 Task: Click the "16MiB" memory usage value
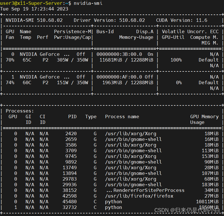point(212,139)
